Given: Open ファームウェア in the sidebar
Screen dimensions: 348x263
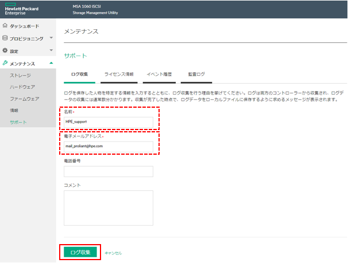Looking at the screenshot, I should 25,99.
